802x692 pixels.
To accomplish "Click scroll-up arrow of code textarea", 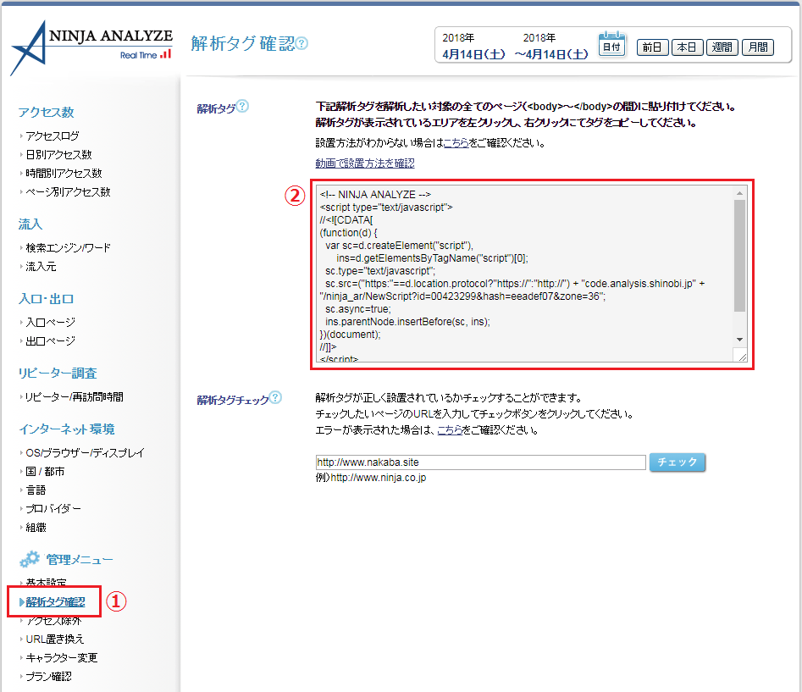I will (739, 193).
